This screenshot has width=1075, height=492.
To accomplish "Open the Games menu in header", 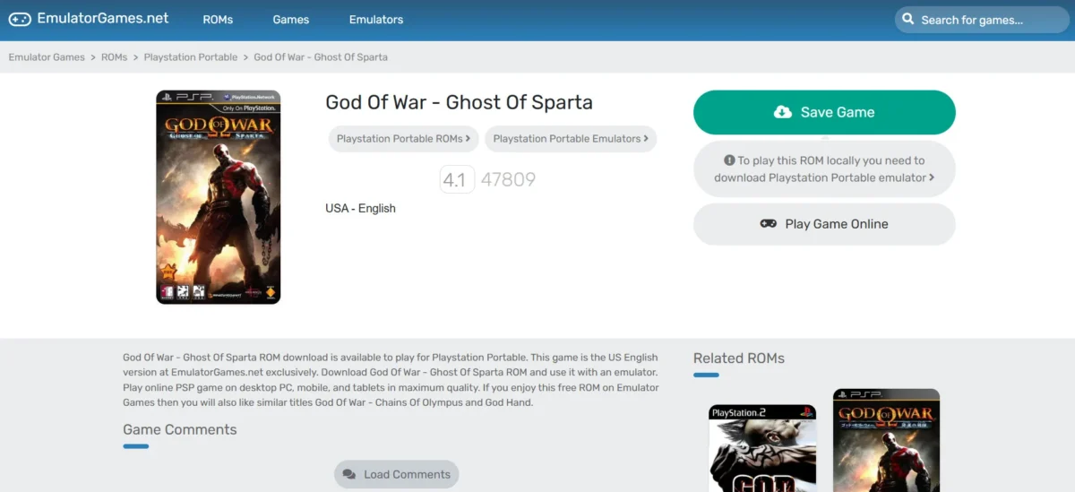I will click(x=291, y=20).
